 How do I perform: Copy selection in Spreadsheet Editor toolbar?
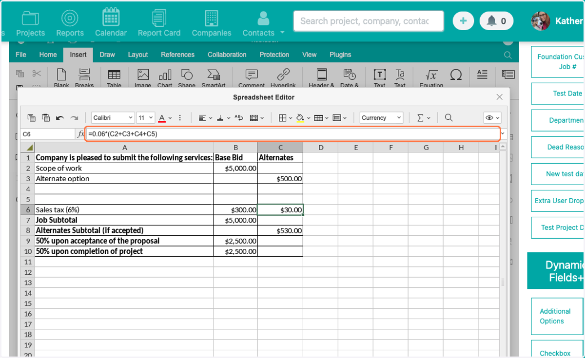[x=31, y=118]
